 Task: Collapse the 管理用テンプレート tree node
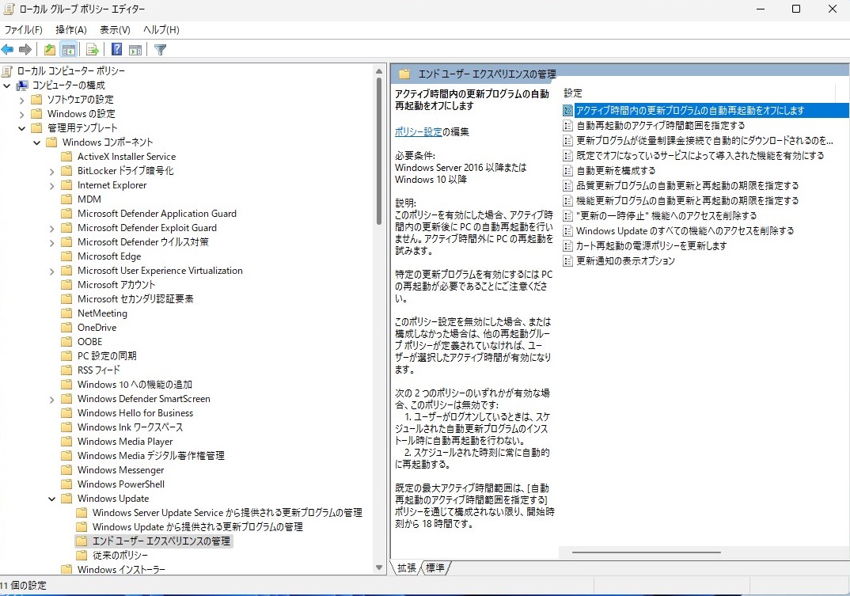pyautogui.click(x=22, y=128)
